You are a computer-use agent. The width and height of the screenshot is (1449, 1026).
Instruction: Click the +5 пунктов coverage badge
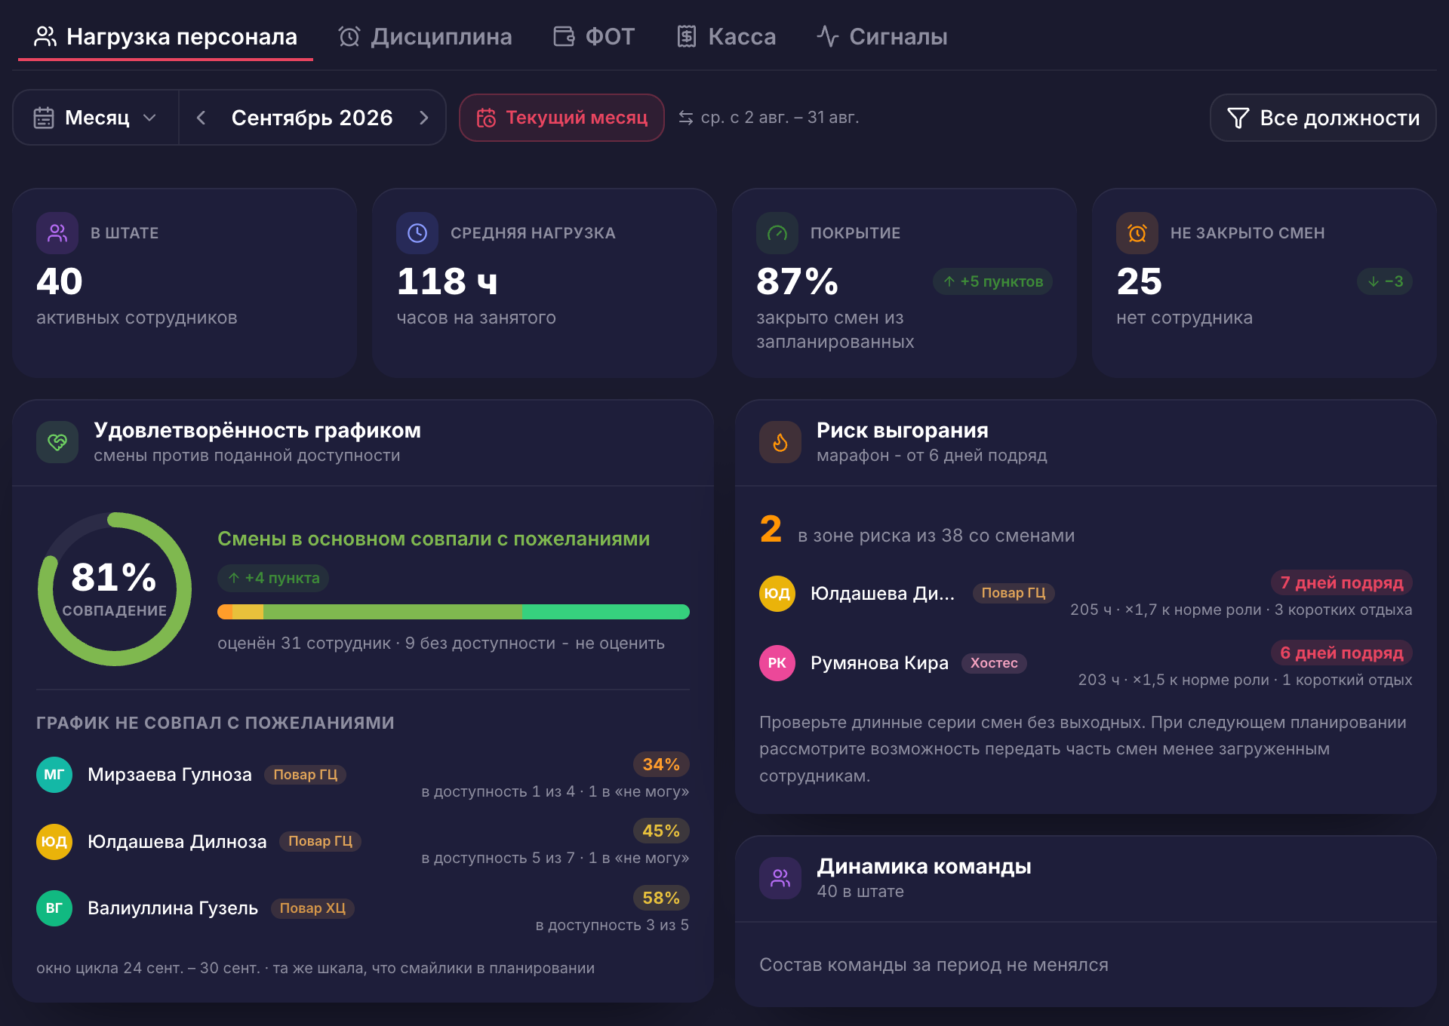click(992, 281)
